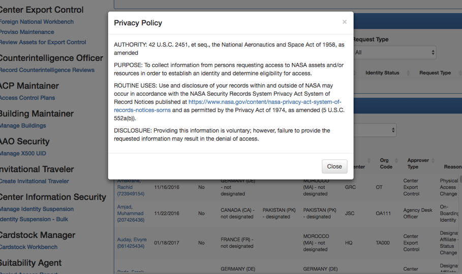Viewport: 462px width, 274px height.
Task: Select Create Invitational Traveler
Action: [35, 181]
